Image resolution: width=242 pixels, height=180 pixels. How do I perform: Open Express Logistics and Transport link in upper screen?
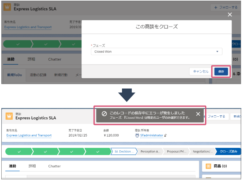tap(28, 27)
